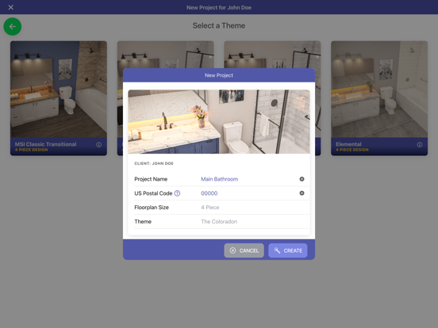Clear the US Postal Code field

(x=302, y=193)
